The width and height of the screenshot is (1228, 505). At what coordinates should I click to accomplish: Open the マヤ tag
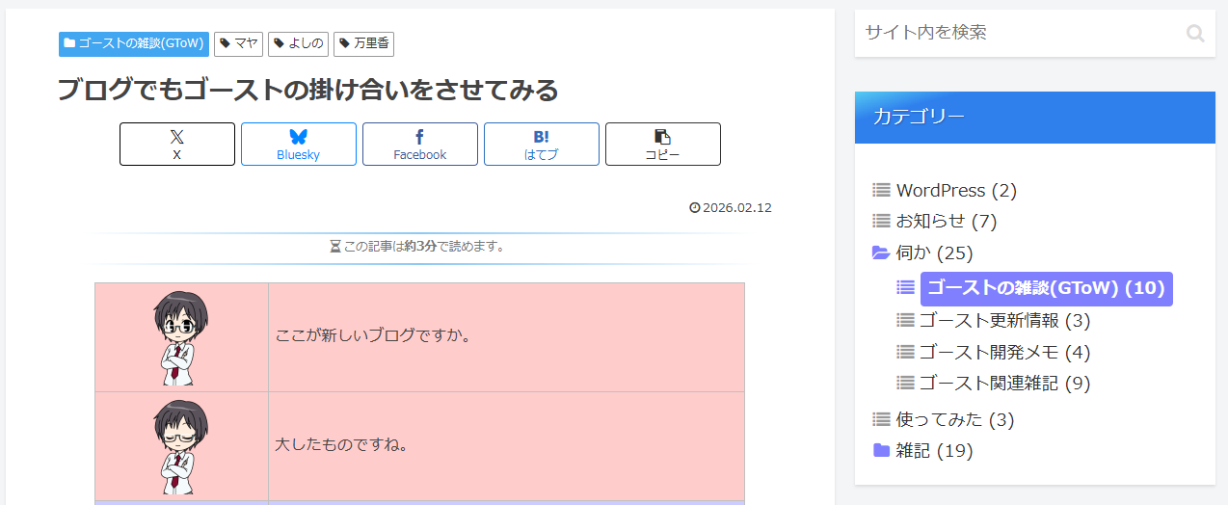(238, 43)
